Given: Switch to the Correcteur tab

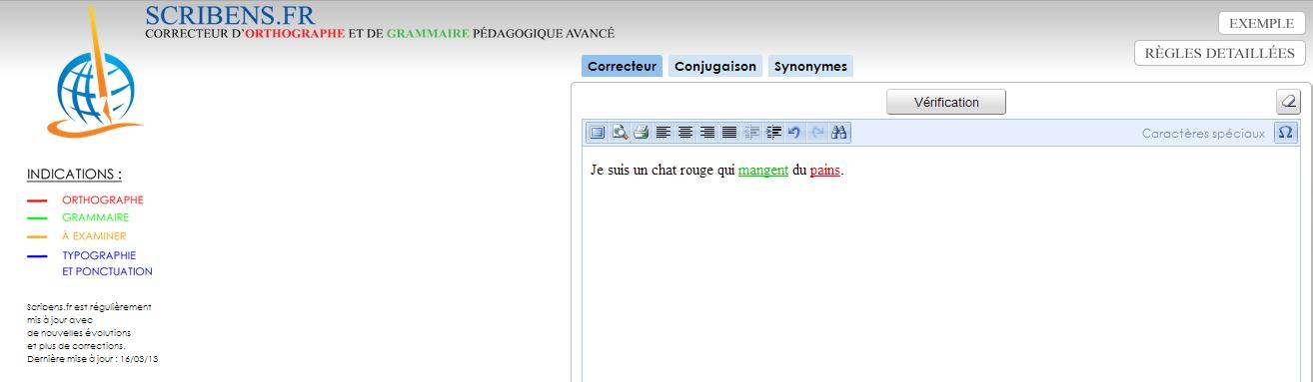Looking at the screenshot, I should tap(622, 67).
